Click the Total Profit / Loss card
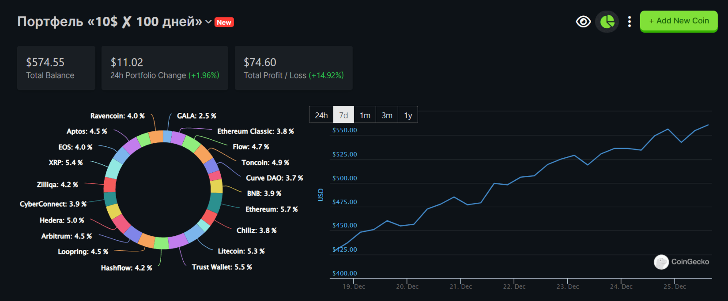The width and height of the screenshot is (728, 301). [294, 68]
